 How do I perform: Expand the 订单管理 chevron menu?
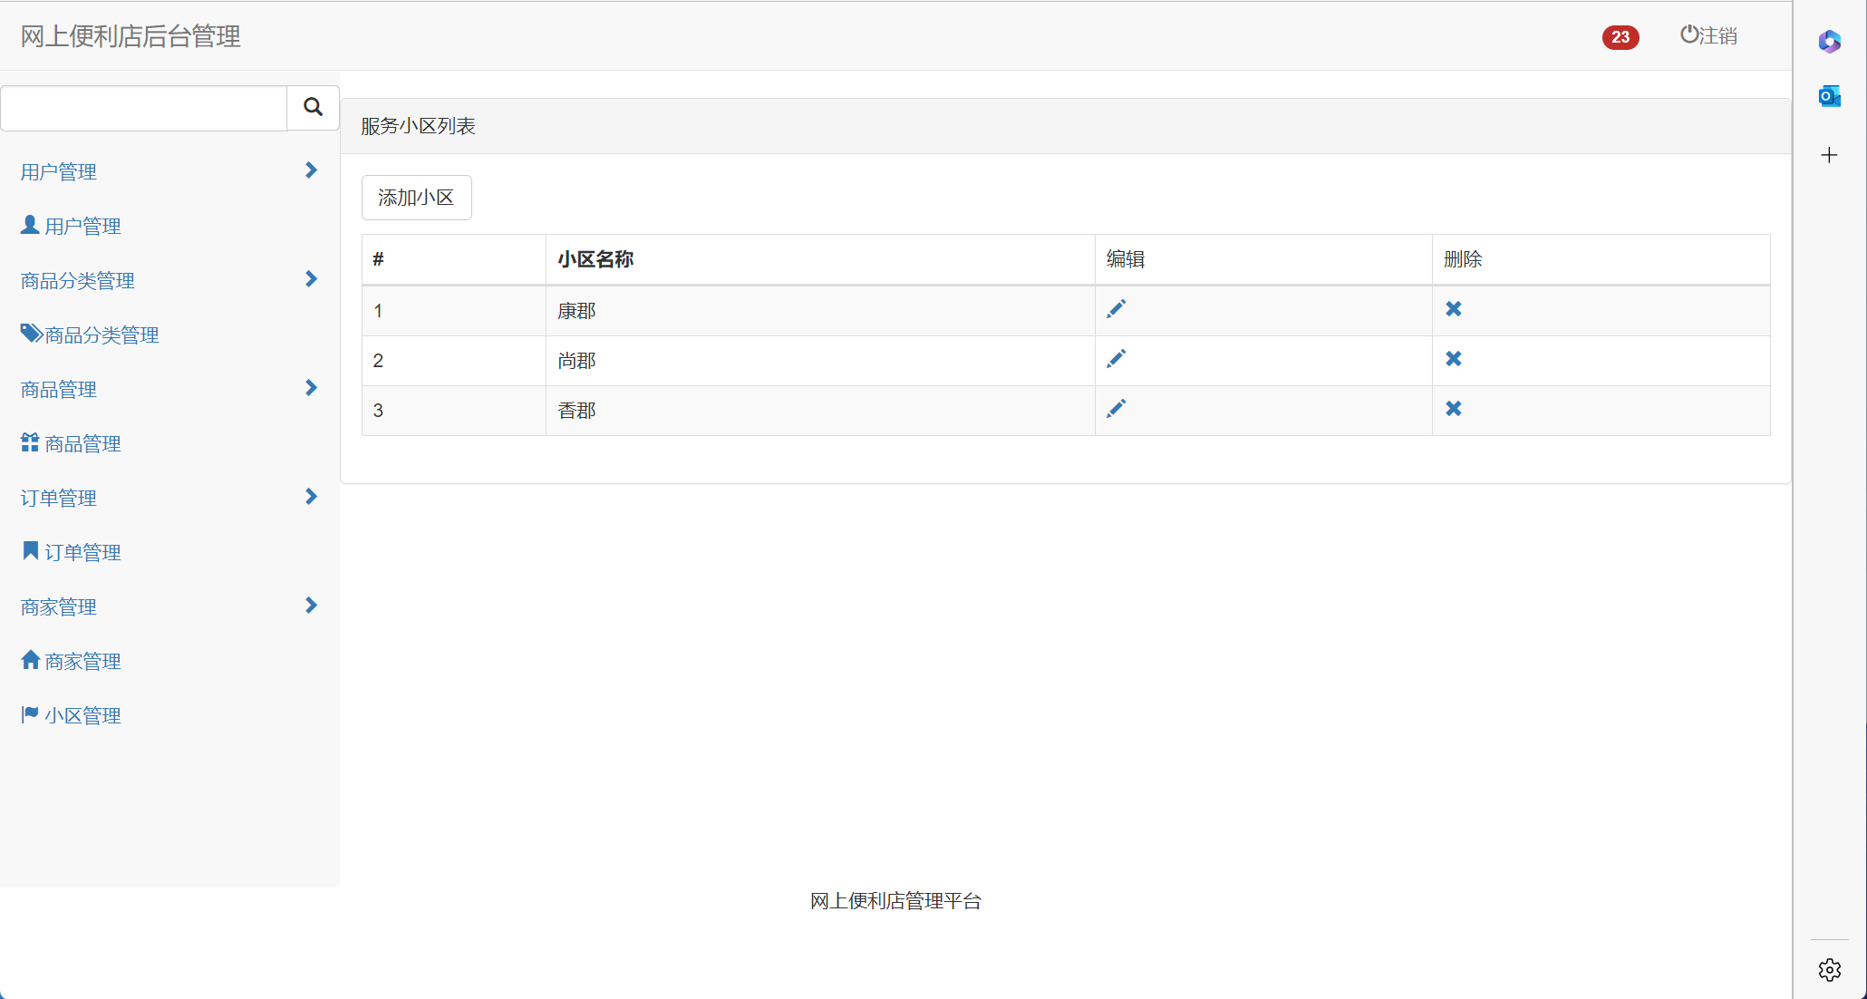click(x=311, y=497)
